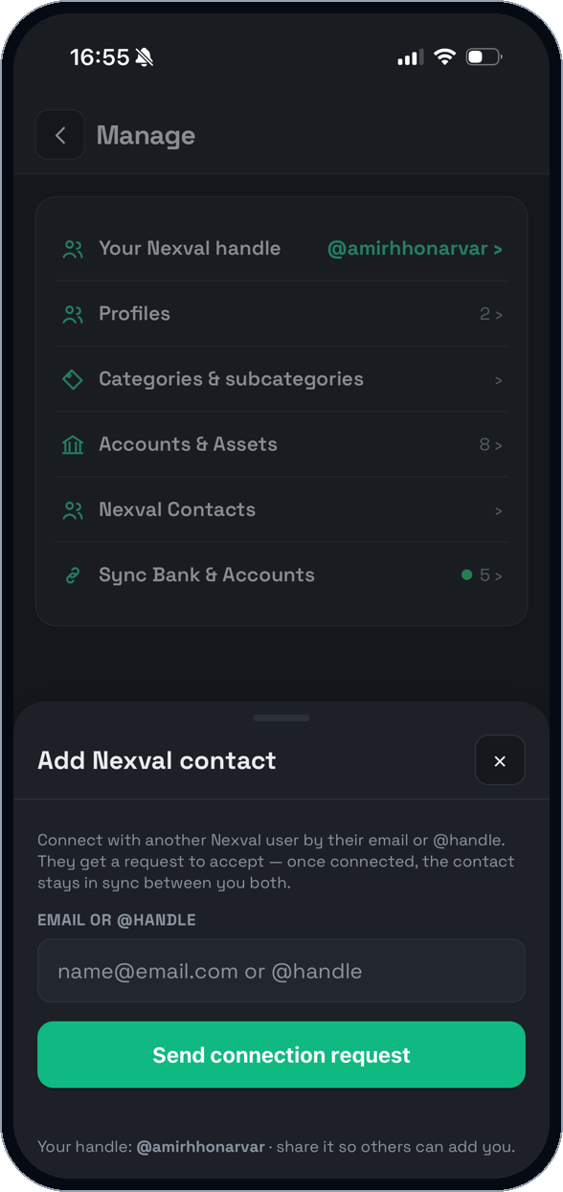The width and height of the screenshot is (563, 1192).
Task: Select the Profiles people icon
Action: pos(73,314)
